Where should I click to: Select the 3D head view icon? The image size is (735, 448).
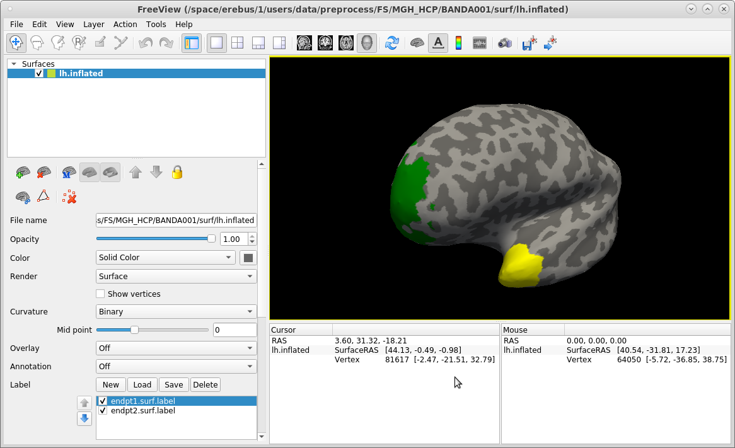pyautogui.click(x=367, y=43)
